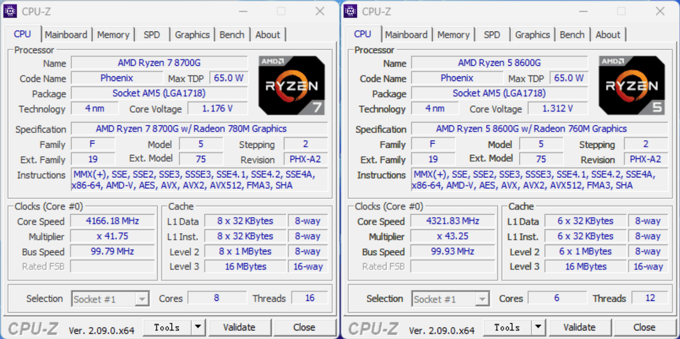Click the Ryzen 5 processor logo
The height and width of the screenshot is (339, 680).
tap(632, 86)
